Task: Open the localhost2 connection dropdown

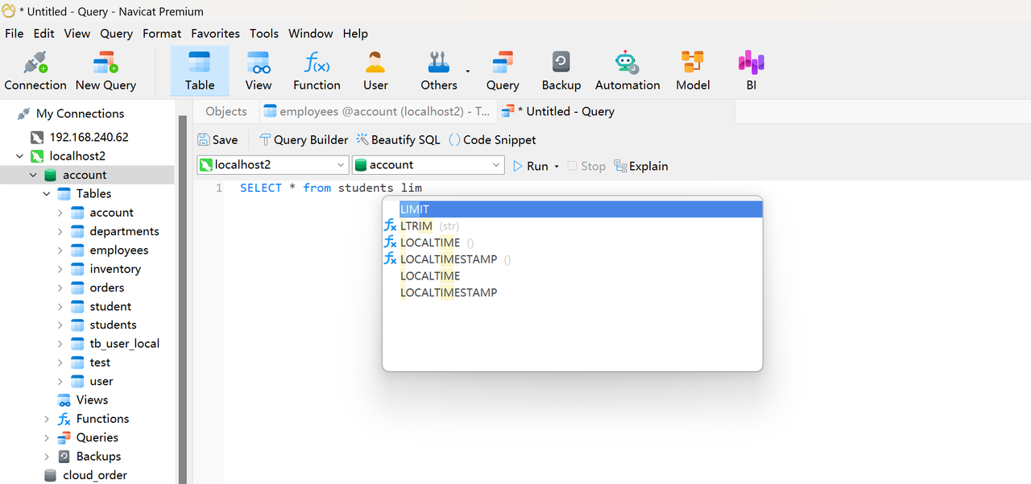Action: point(273,165)
